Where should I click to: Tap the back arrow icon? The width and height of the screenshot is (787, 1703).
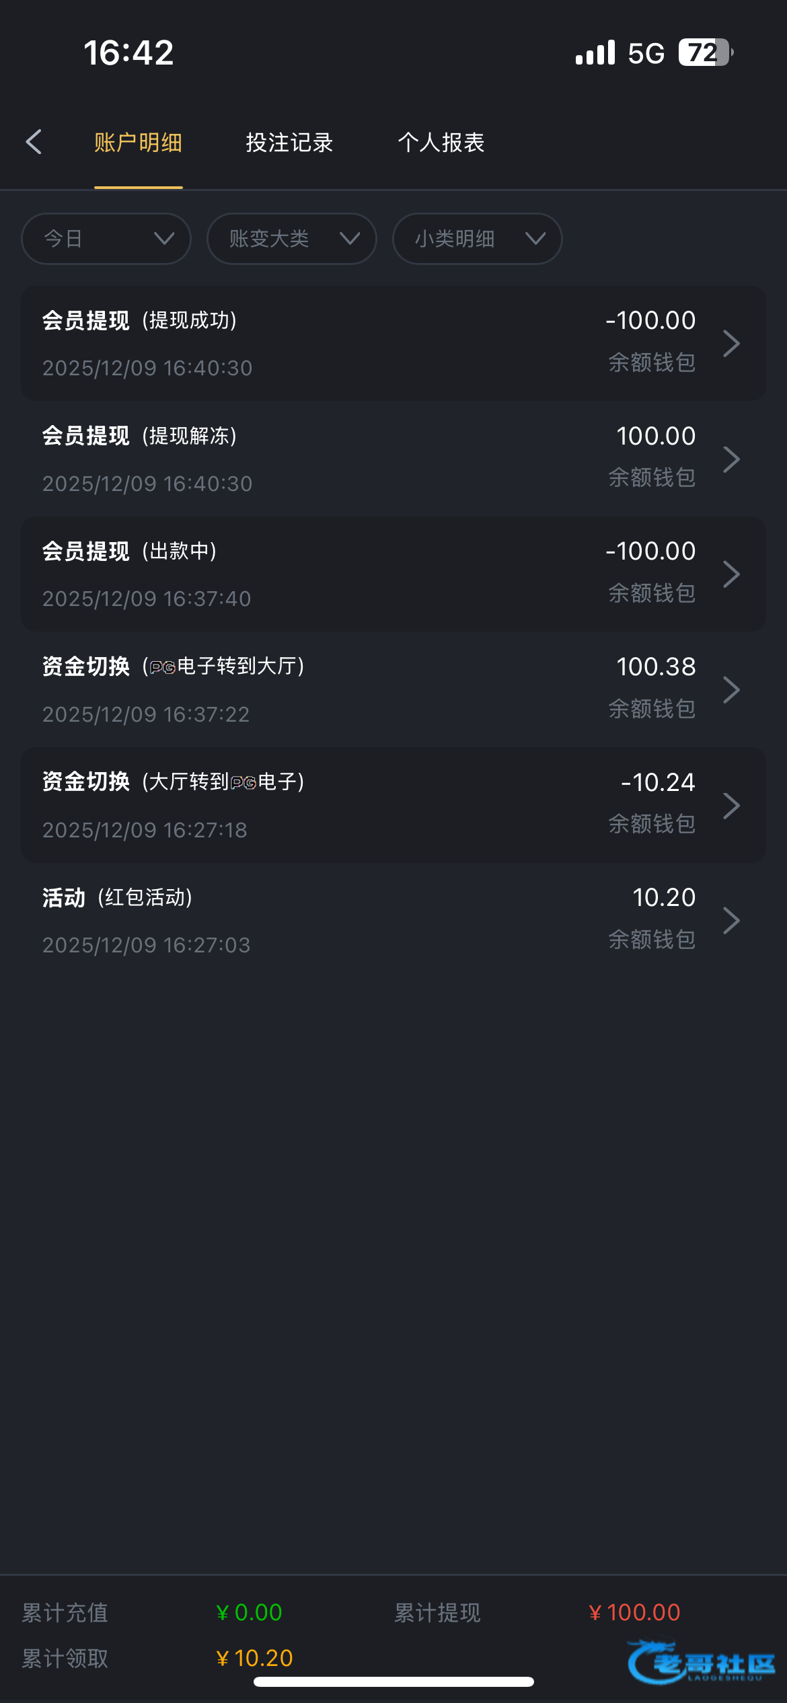(x=34, y=142)
